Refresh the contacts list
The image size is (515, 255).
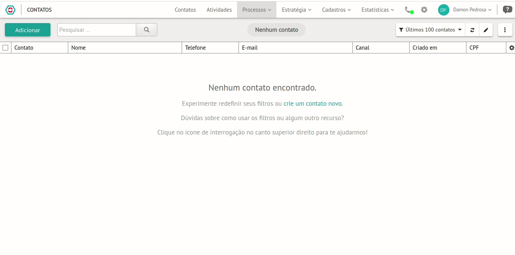pos(472,30)
